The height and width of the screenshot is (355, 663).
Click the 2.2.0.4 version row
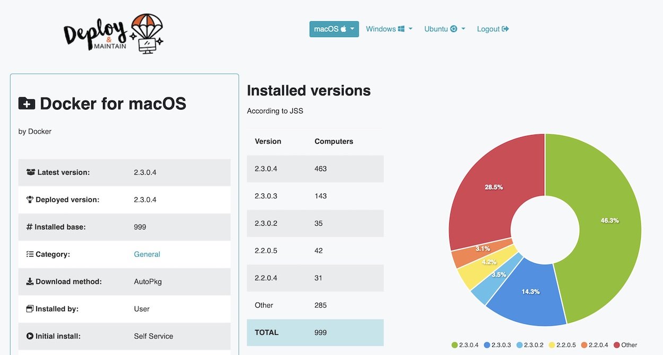315,278
